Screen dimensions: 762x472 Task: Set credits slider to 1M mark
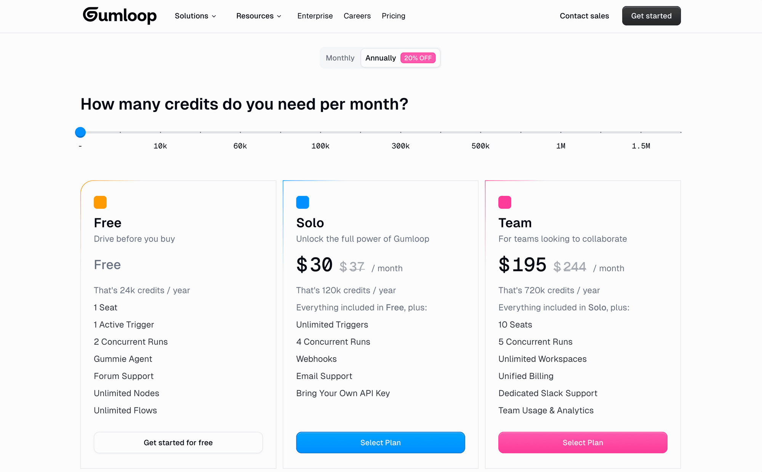(561, 132)
